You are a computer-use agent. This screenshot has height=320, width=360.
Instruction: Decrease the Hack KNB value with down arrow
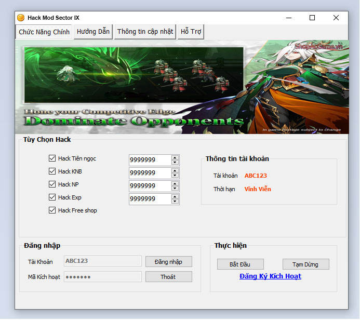175,176
